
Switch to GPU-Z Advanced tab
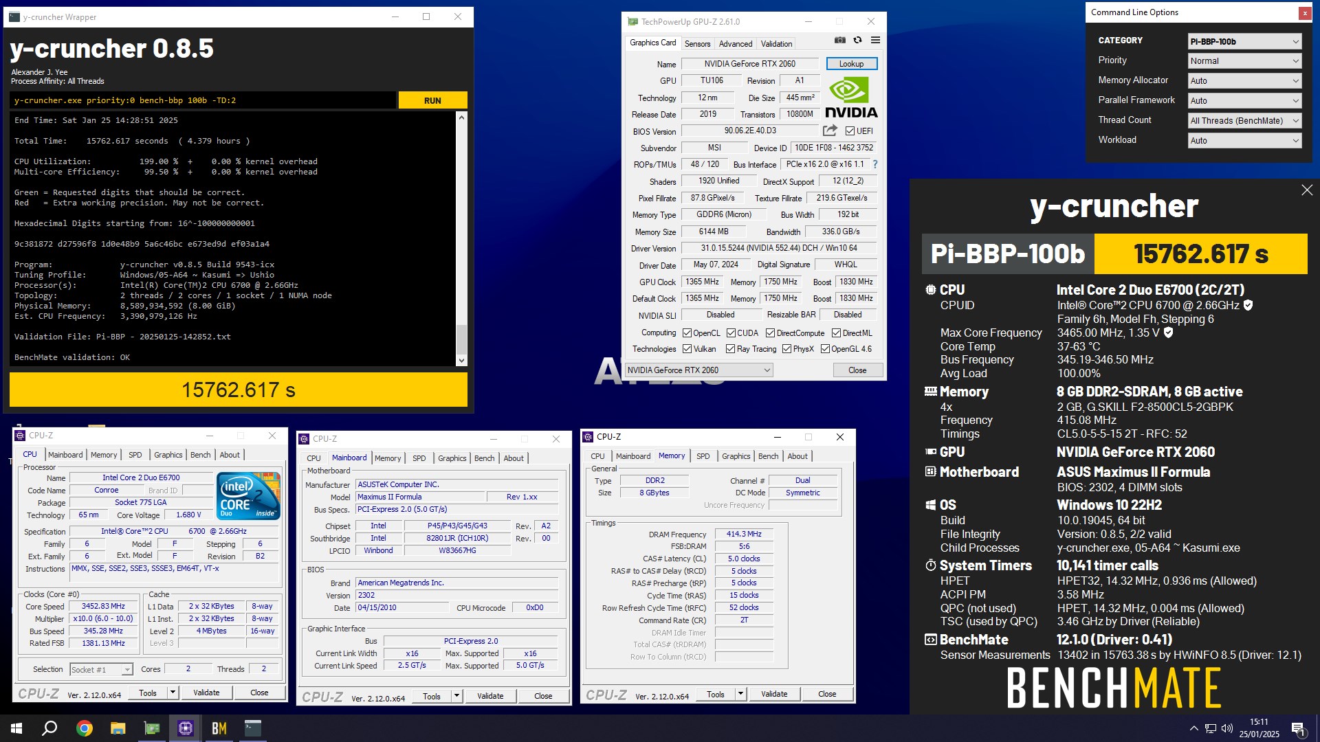[x=735, y=43]
